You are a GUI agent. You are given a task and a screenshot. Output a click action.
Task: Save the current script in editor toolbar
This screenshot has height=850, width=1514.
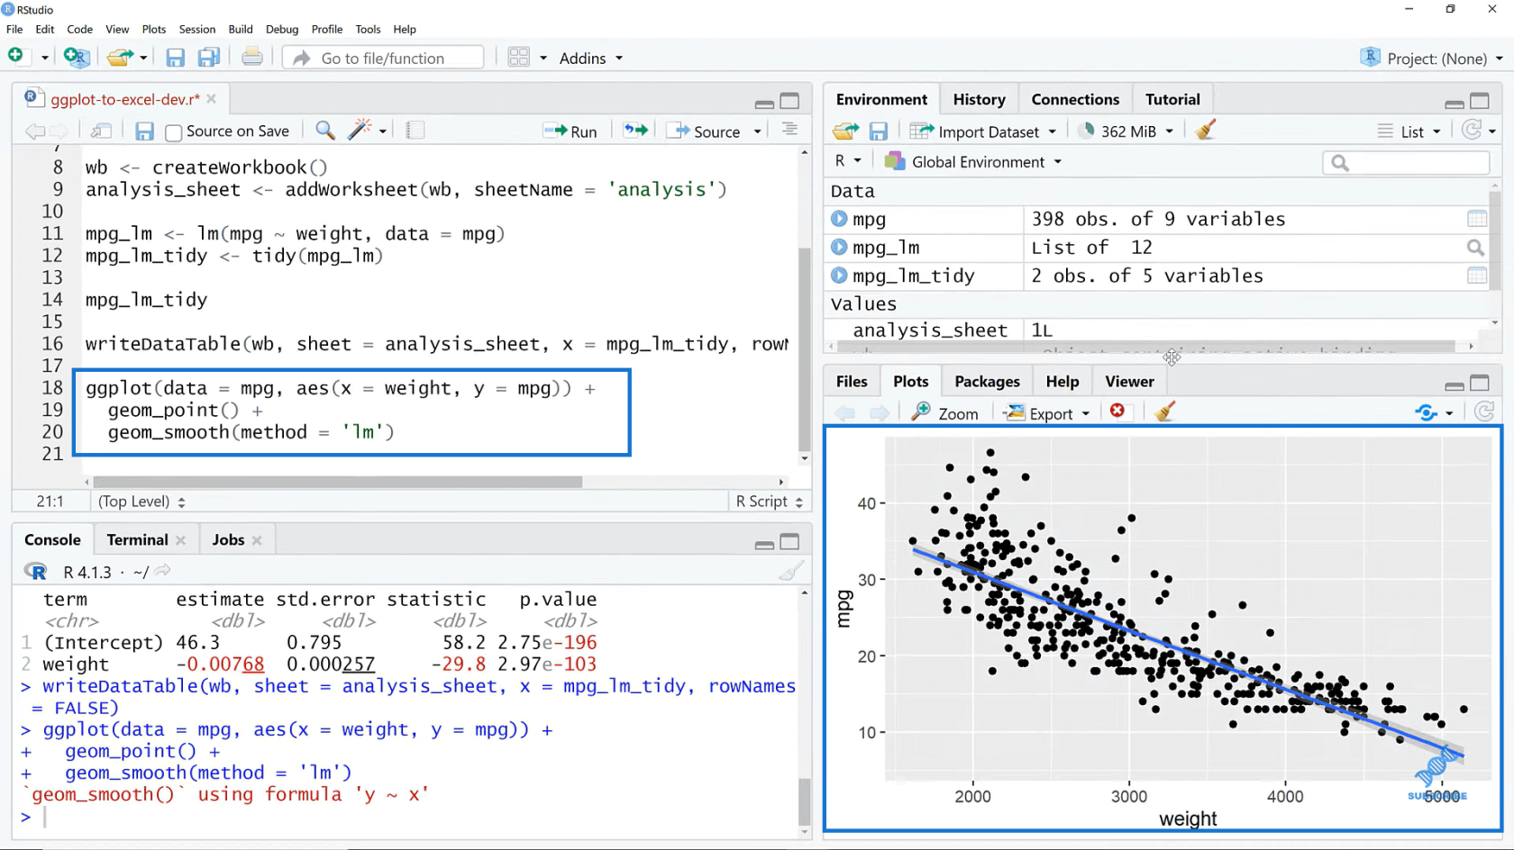coord(144,131)
